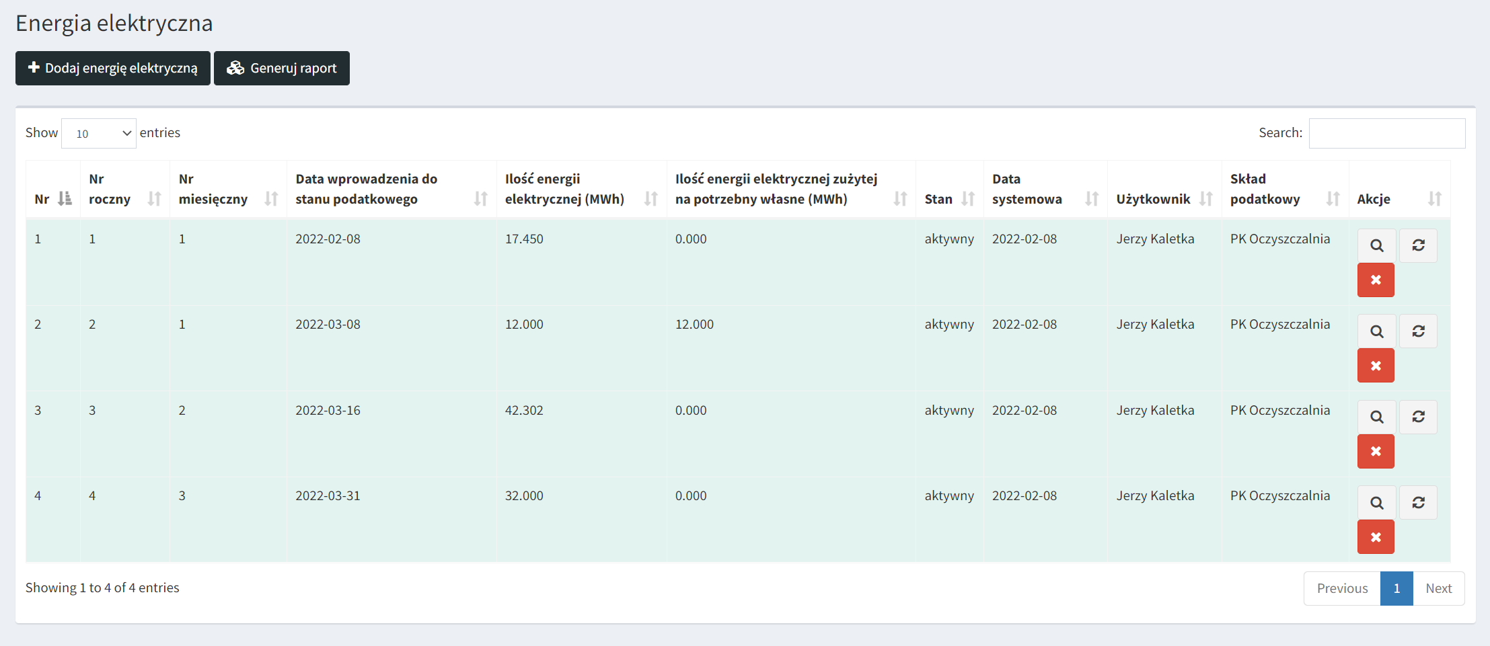The width and height of the screenshot is (1490, 646).
Task: Click into the Search input field
Action: pyautogui.click(x=1386, y=133)
